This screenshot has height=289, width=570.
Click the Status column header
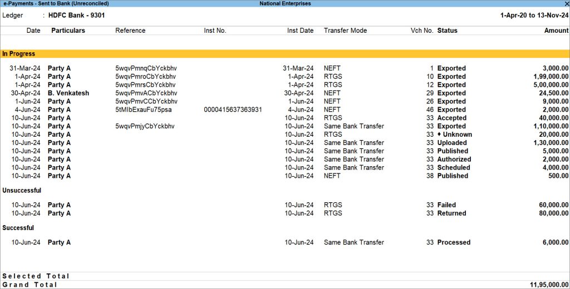(x=447, y=31)
